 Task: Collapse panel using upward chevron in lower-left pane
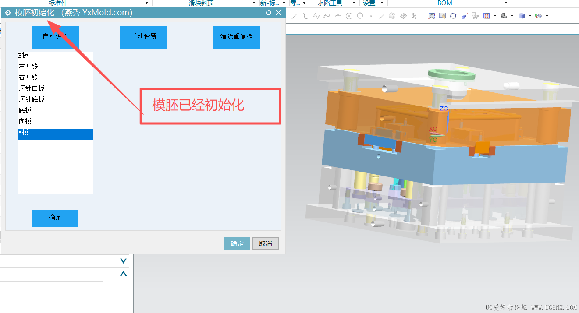point(124,274)
